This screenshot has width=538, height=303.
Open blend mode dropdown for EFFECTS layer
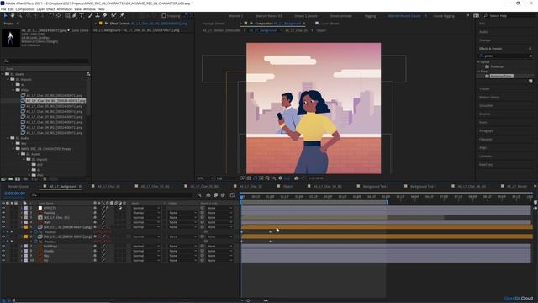146,208
